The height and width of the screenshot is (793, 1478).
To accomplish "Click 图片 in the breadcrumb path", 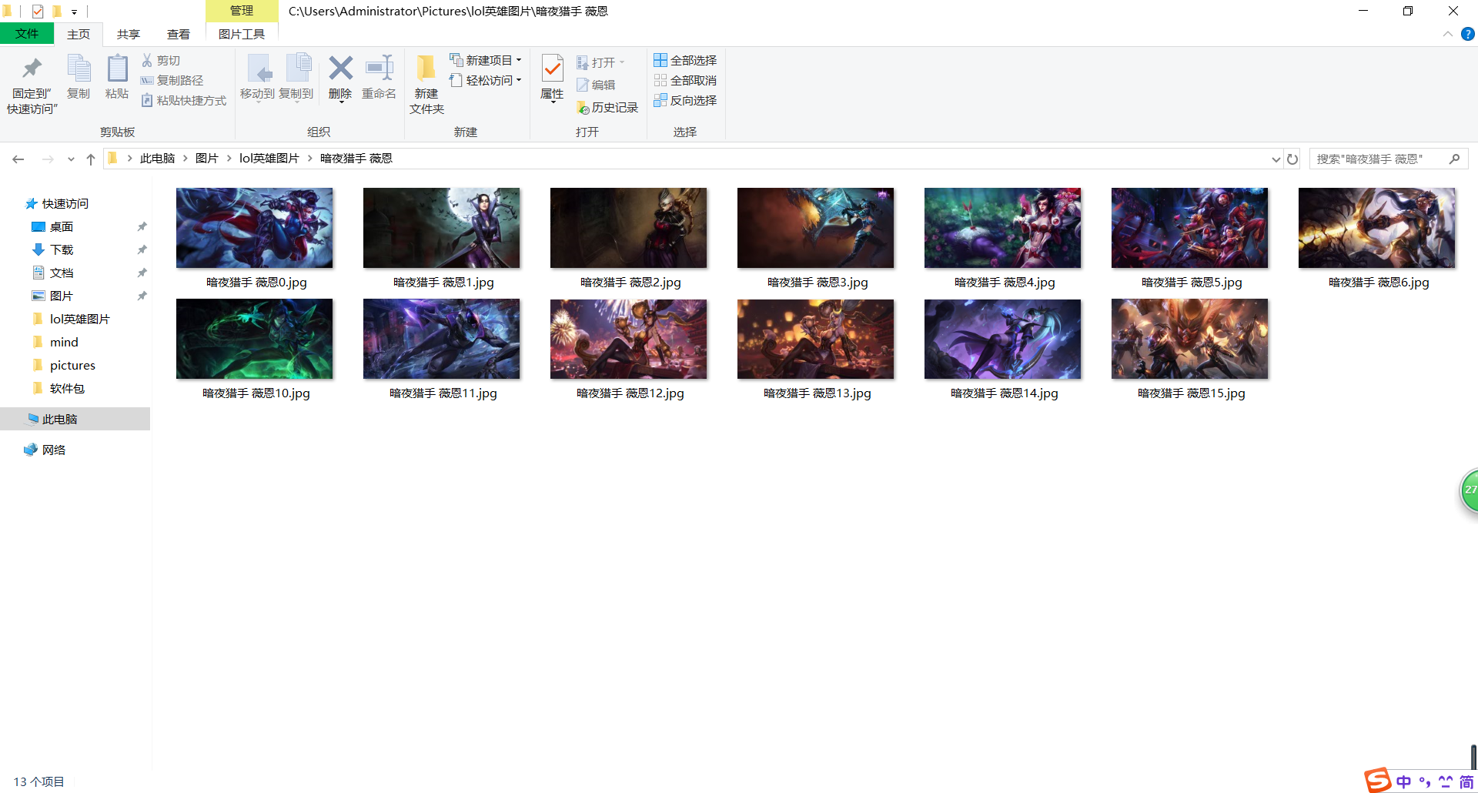I will click(x=206, y=158).
